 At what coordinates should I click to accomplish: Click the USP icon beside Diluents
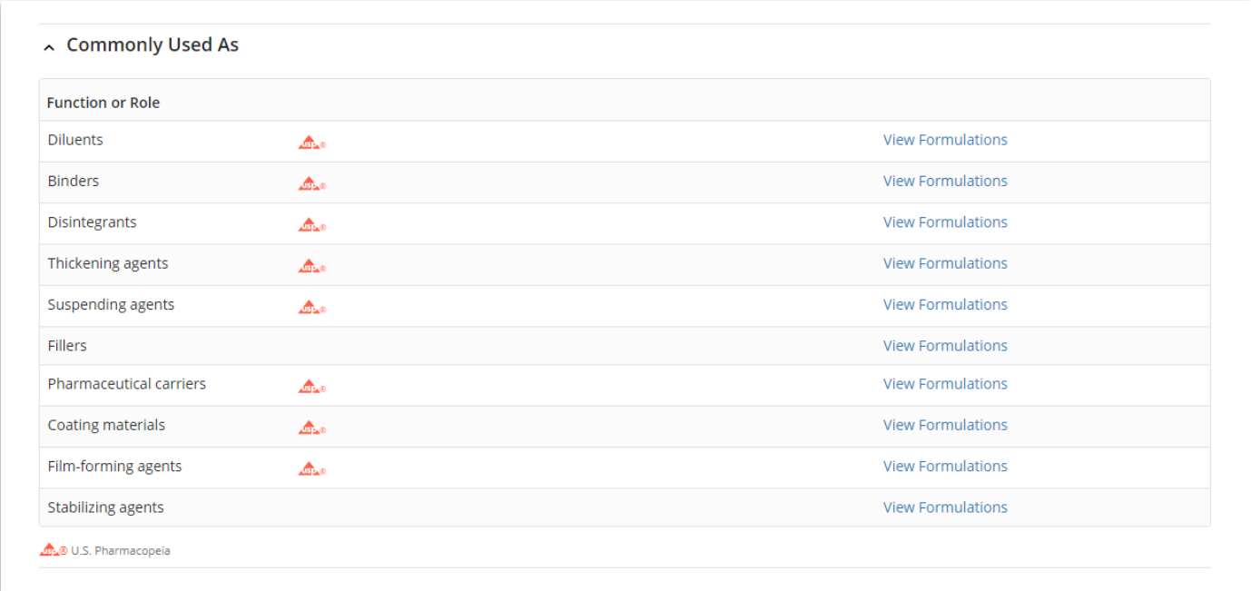pos(311,143)
